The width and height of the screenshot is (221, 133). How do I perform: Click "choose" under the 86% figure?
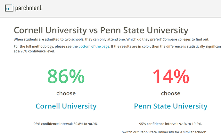tap(66, 93)
